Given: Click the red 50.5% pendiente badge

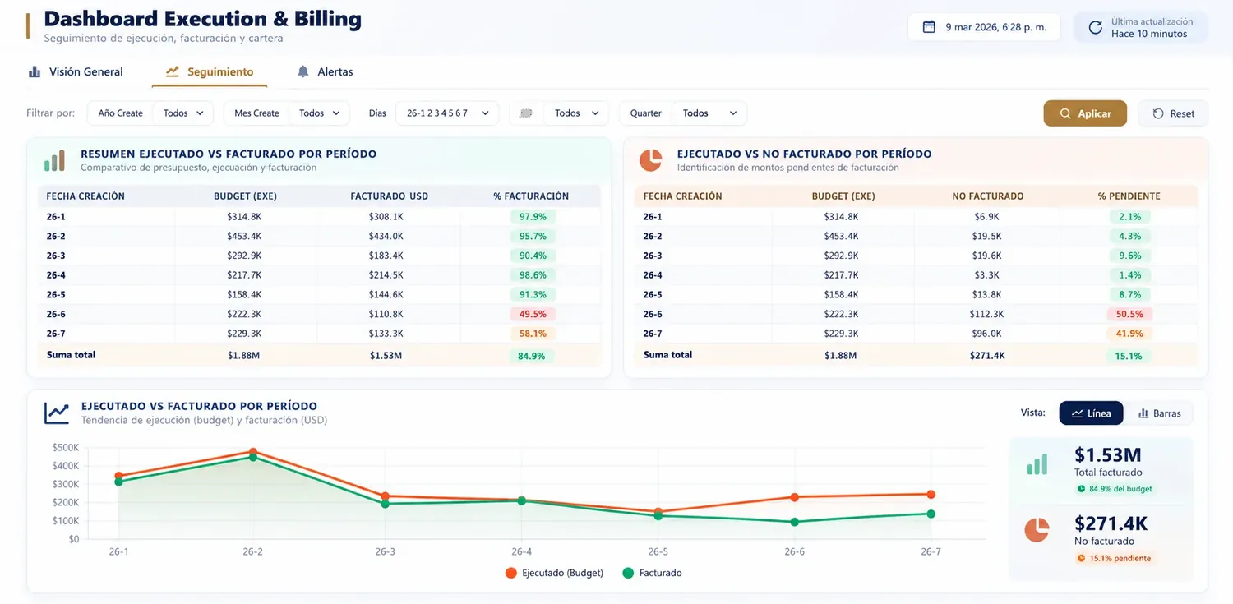Looking at the screenshot, I should tap(1130, 314).
